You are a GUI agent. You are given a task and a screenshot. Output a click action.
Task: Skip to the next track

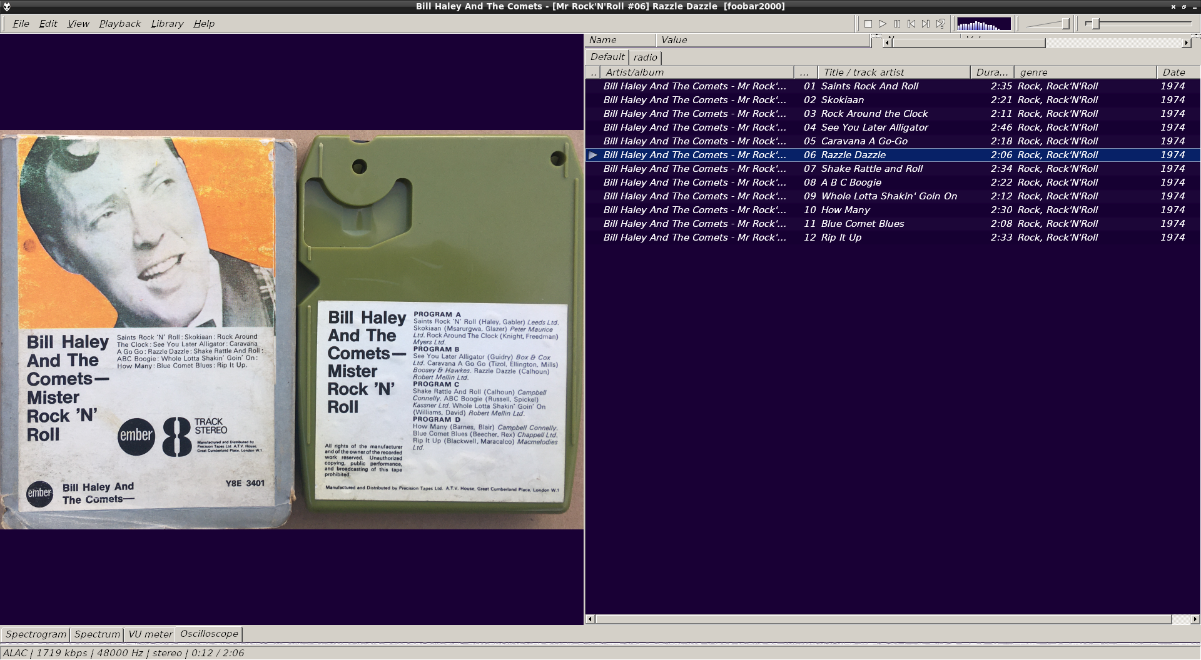click(x=926, y=24)
